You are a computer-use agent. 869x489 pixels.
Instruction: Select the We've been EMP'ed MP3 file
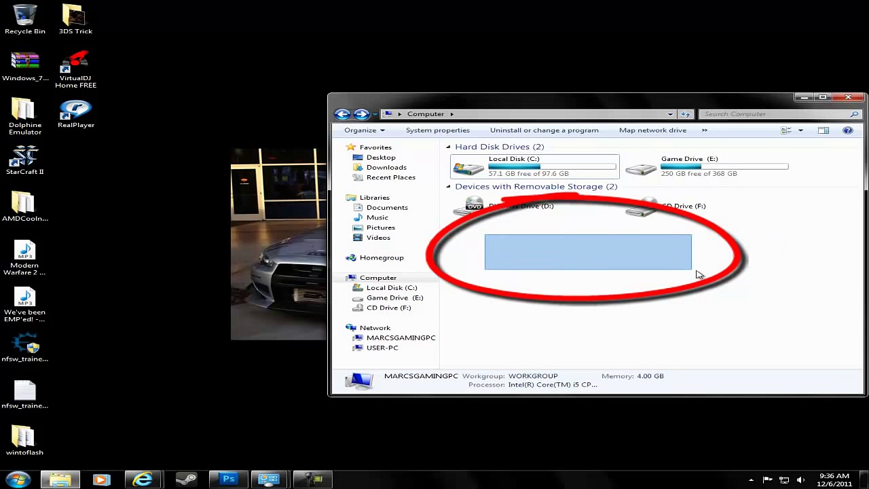tap(25, 304)
